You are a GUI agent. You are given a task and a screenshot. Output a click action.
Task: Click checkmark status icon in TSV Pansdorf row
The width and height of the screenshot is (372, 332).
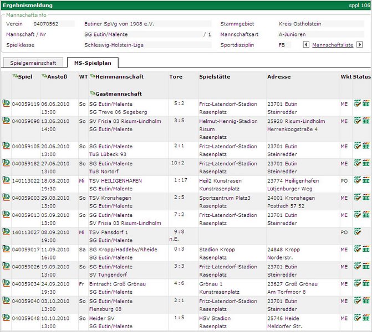tap(358, 232)
